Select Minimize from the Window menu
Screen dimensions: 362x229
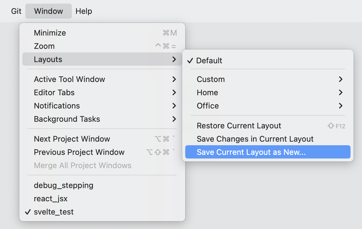coord(50,33)
